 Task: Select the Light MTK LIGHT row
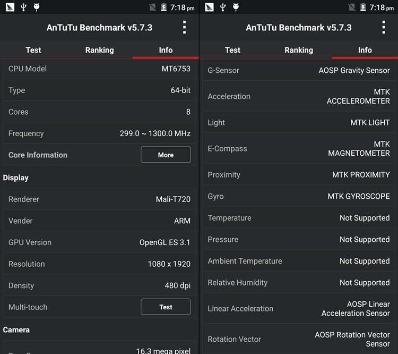point(298,123)
